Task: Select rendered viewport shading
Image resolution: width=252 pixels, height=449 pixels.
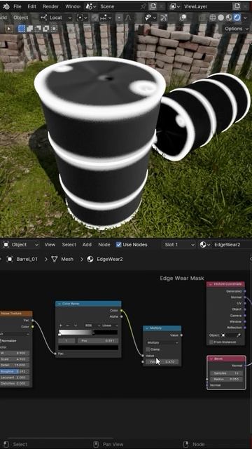Action: click(237, 18)
